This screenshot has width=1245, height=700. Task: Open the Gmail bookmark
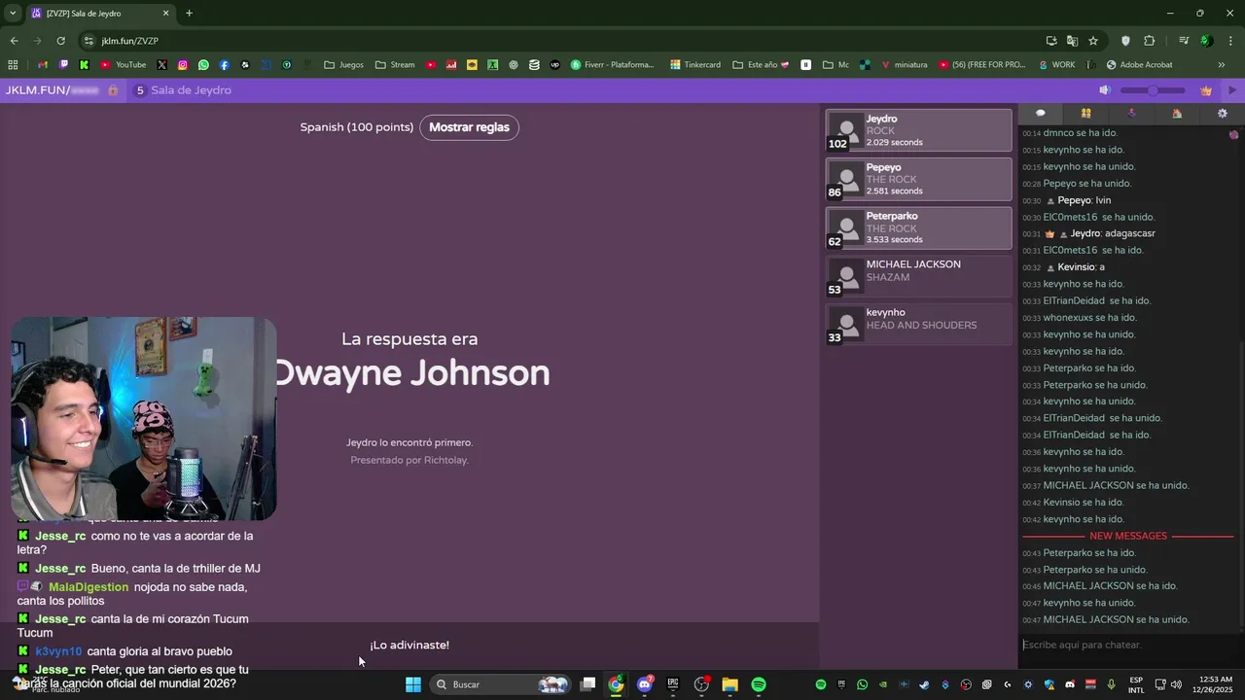point(43,65)
